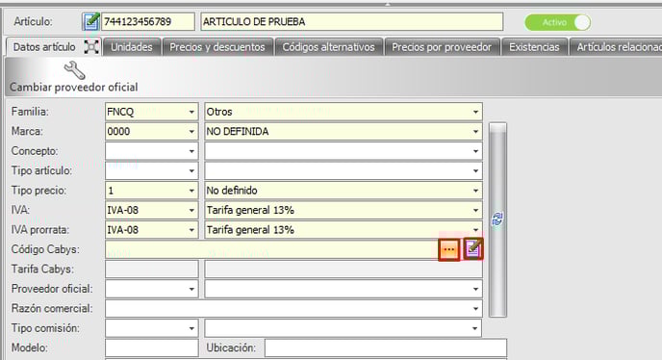Image resolution: width=662 pixels, height=360 pixels.
Task: Click the expand icon on Datos artículo tab
Action: [x=91, y=47]
